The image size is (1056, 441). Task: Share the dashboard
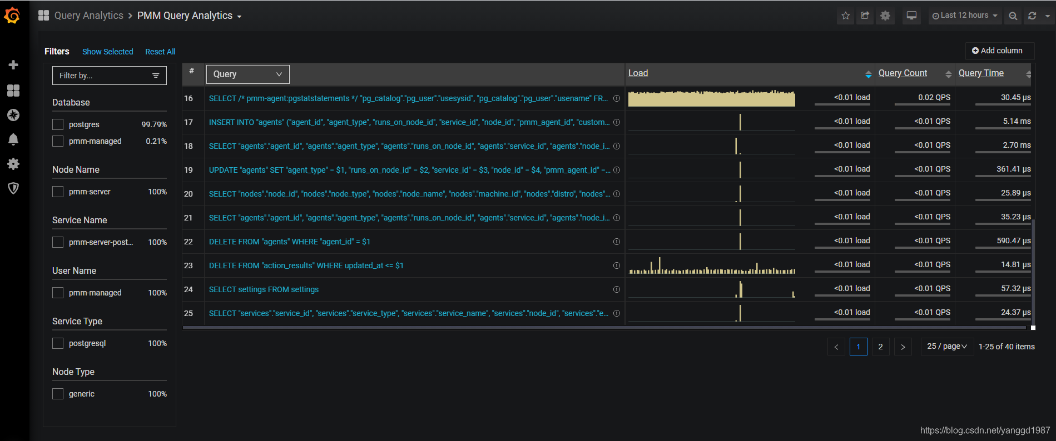click(865, 16)
